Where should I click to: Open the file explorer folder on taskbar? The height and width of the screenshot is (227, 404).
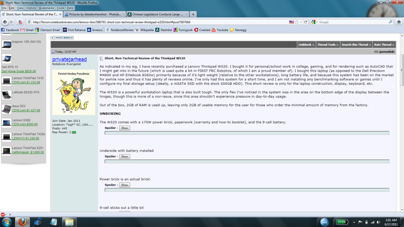tap(69, 222)
